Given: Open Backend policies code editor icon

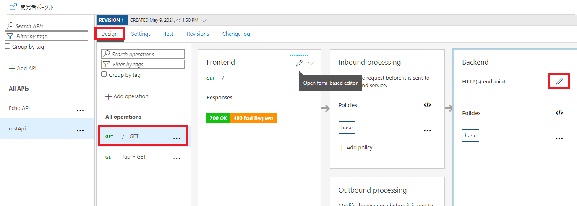Looking at the screenshot, I should (x=559, y=113).
